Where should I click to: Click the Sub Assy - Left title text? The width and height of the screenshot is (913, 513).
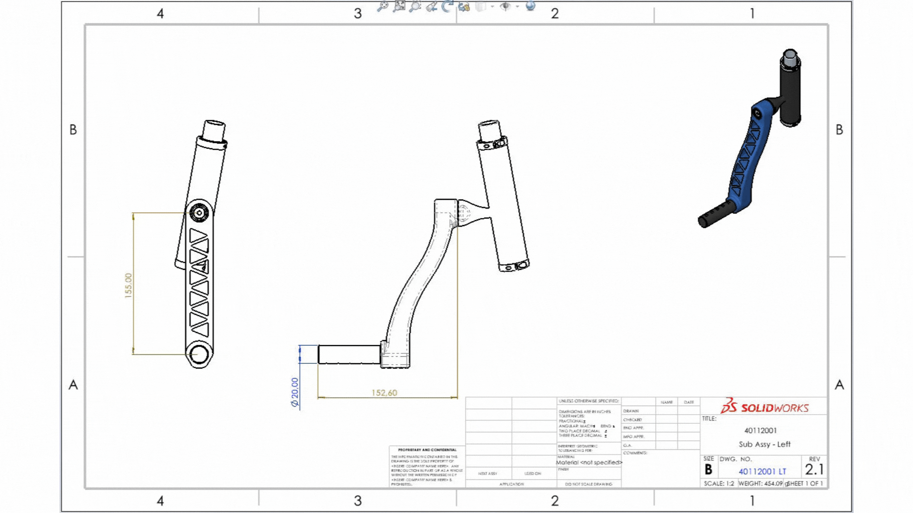[x=764, y=444]
